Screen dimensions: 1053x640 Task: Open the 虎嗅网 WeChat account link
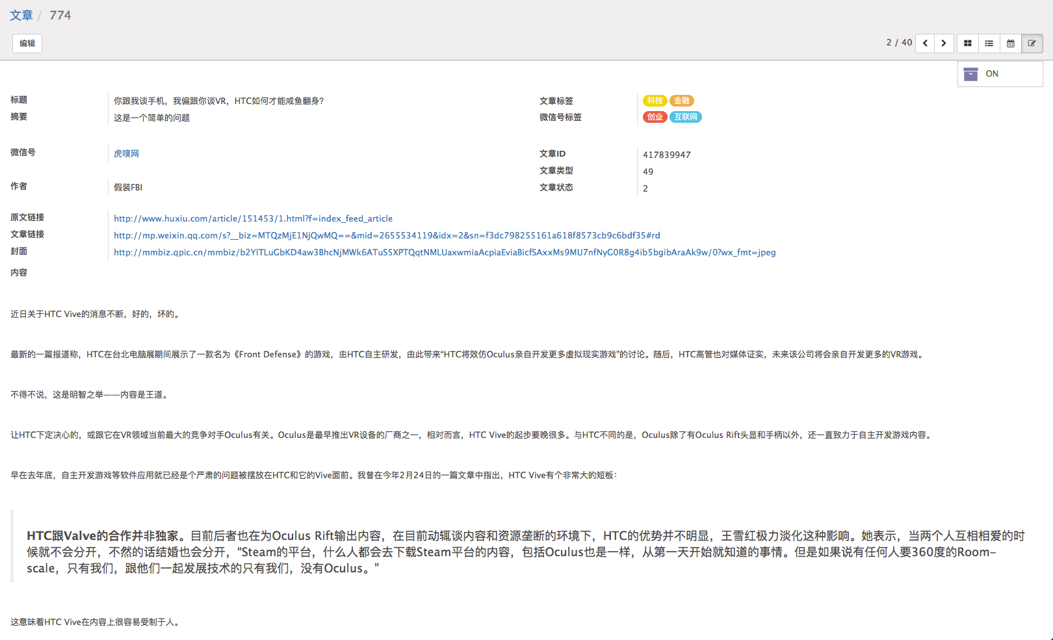click(x=126, y=153)
